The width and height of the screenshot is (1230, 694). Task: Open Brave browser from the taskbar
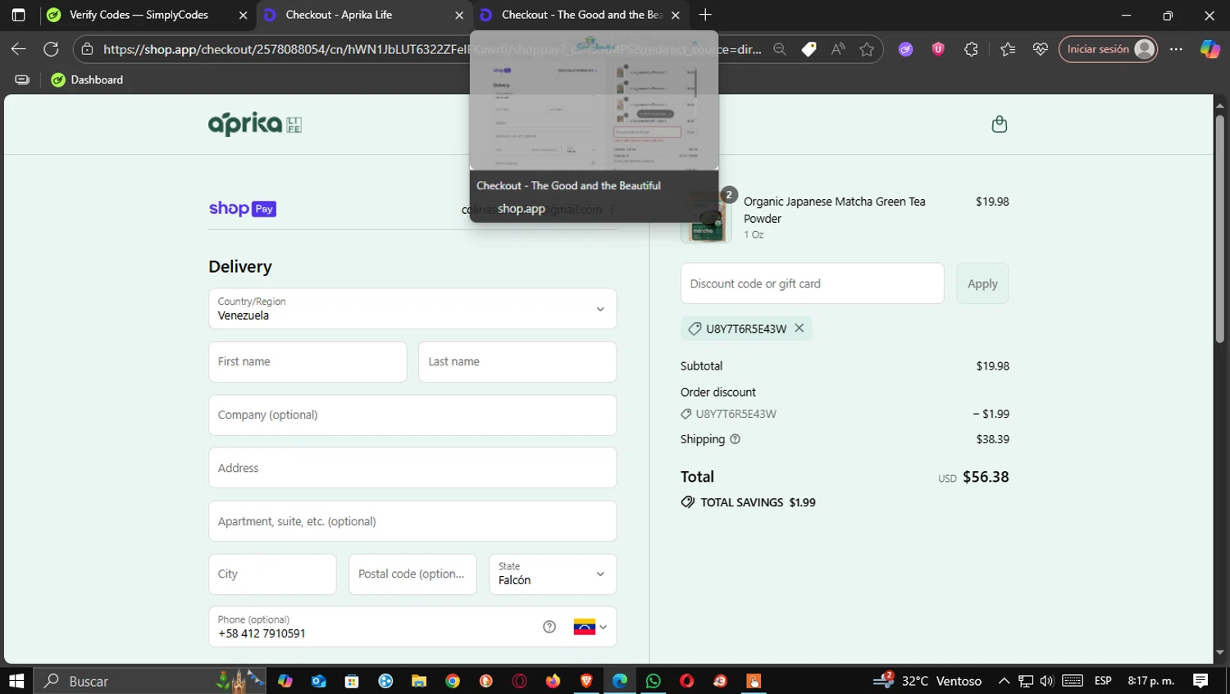pos(586,681)
